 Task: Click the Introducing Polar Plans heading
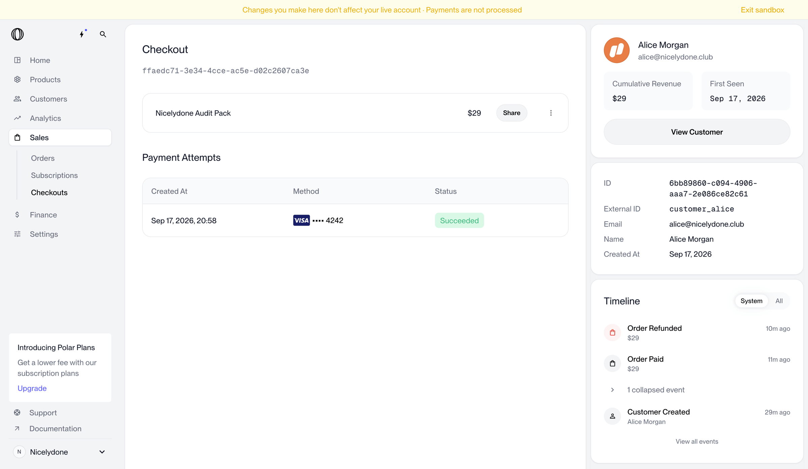56,347
